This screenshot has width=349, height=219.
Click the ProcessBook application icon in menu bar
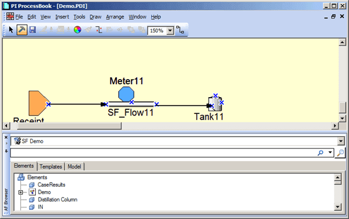tap(10, 16)
